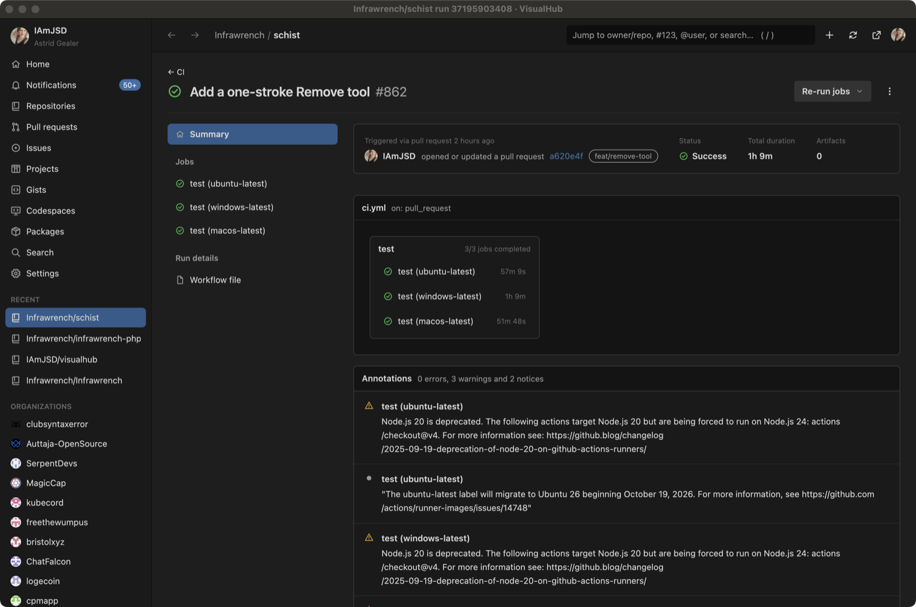
Task: Open the MagicCap organization
Action: click(x=76, y=483)
